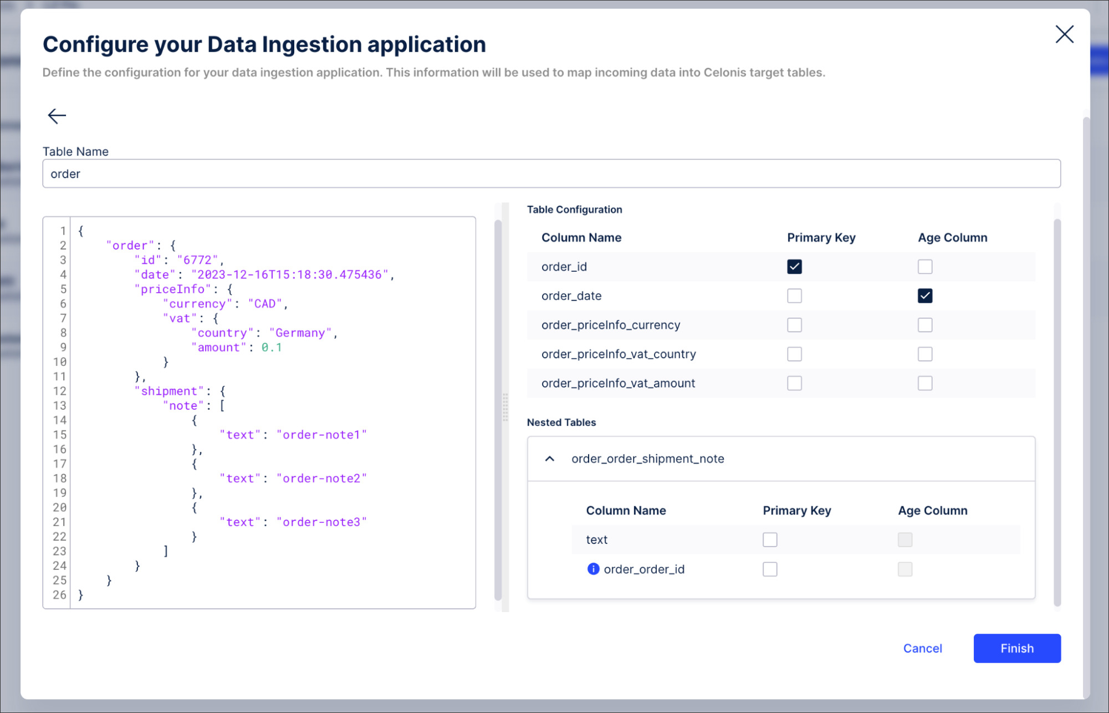Select the order_priceInfo_vat_amount column name

click(618, 383)
